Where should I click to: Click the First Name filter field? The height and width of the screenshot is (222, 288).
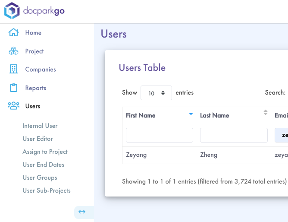pyautogui.click(x=160, y=135)
